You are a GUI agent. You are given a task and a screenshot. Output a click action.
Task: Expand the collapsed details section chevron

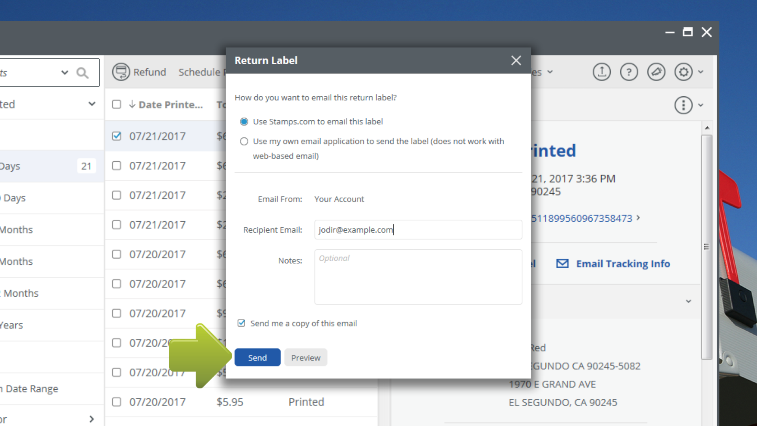[x=688, y=301]
